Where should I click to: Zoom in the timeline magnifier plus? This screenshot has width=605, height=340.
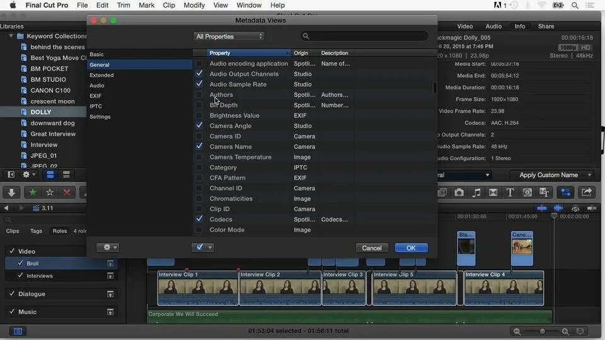[x=565, y=332]
